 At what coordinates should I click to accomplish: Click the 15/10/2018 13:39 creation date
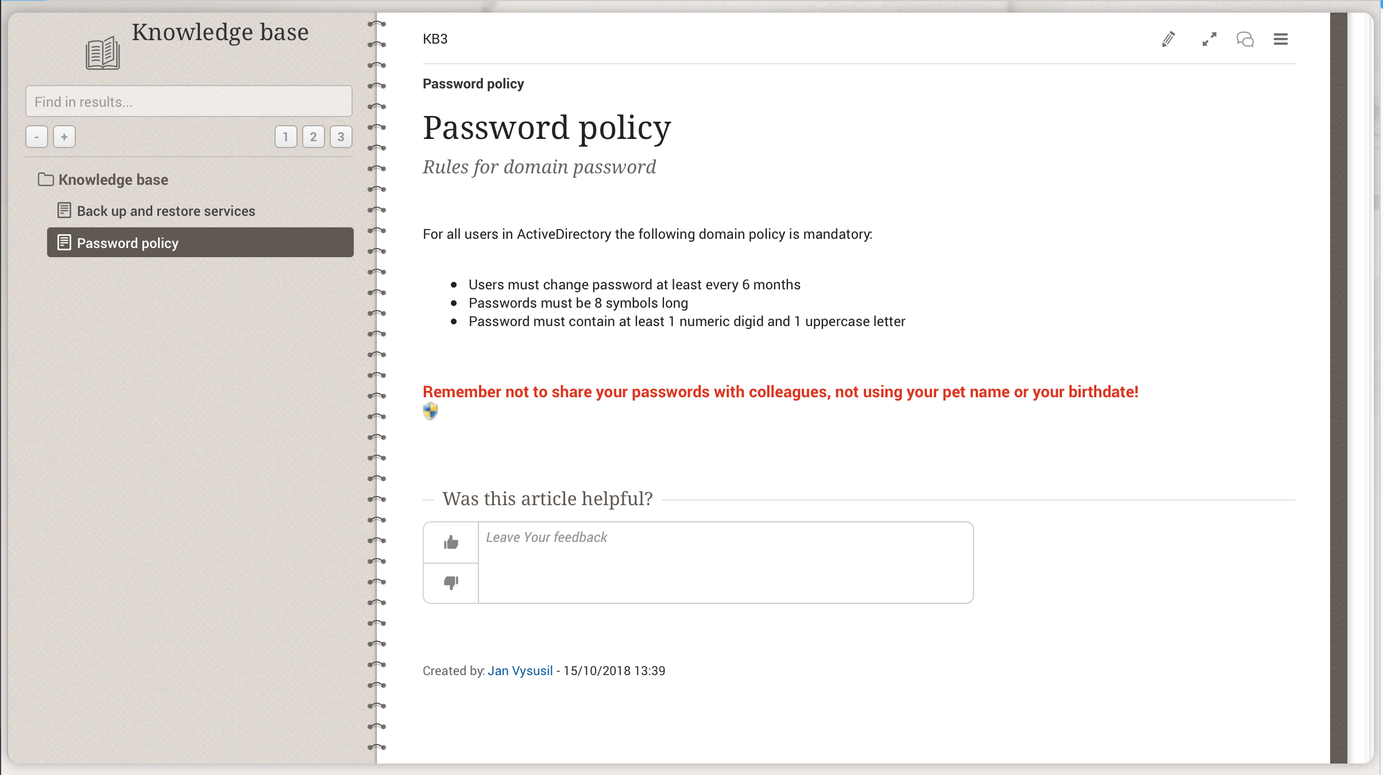point(614,671)
